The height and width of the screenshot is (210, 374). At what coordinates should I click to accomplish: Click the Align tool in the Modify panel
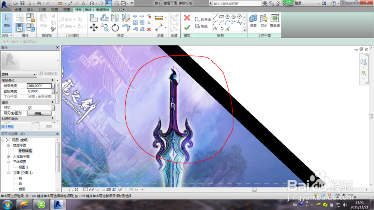pyautogui.click(x=94, y=18)
